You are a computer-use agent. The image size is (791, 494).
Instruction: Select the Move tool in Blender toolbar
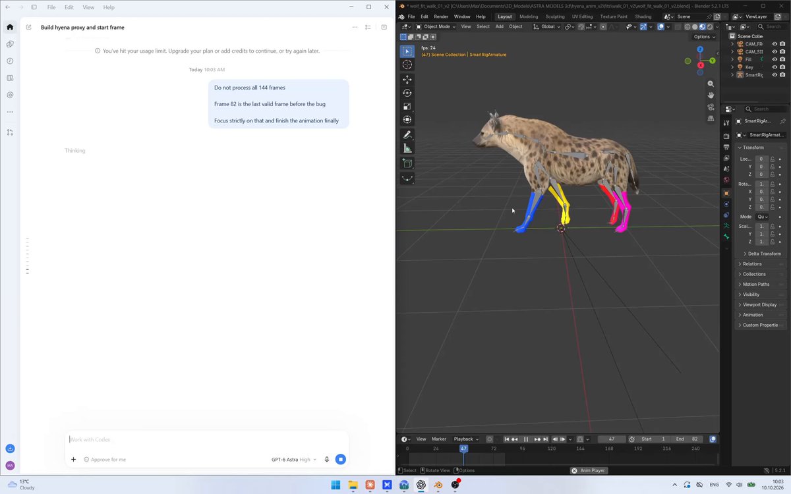[x=407, y=80]
